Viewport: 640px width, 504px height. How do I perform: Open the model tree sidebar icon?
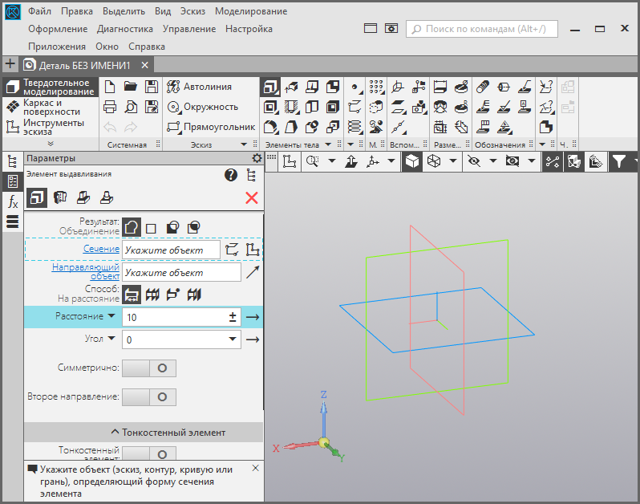tap(13, 162)
